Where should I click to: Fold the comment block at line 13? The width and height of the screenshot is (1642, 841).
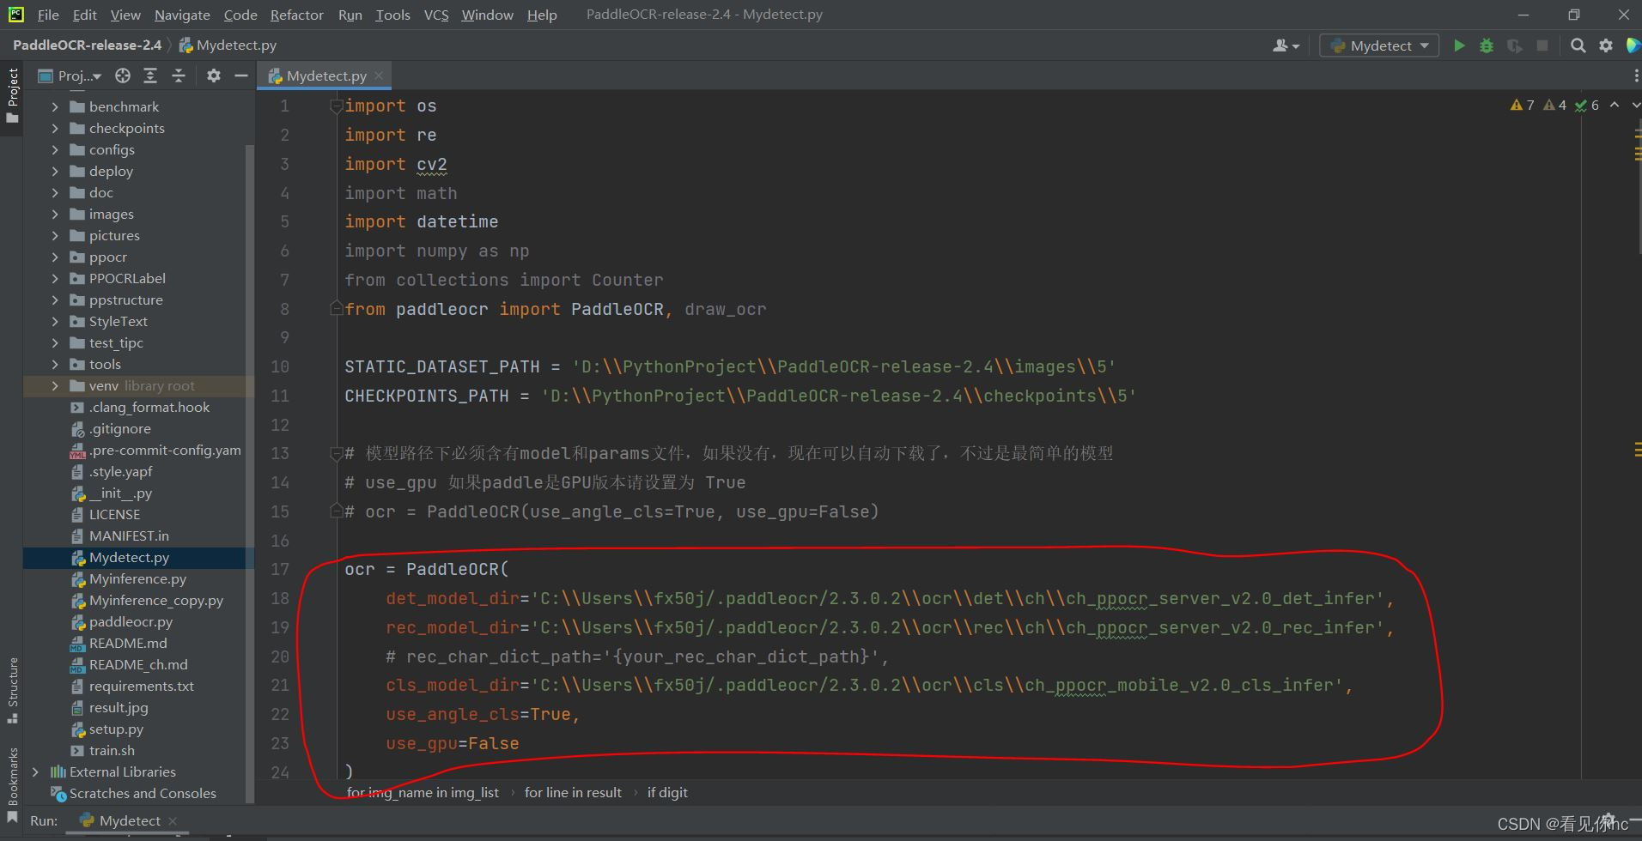click(x=337, y=453)
